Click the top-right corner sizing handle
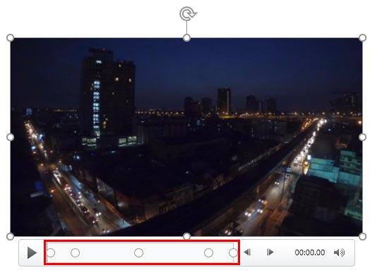Viewport: 370px width, 275px height. click(362, 37)
